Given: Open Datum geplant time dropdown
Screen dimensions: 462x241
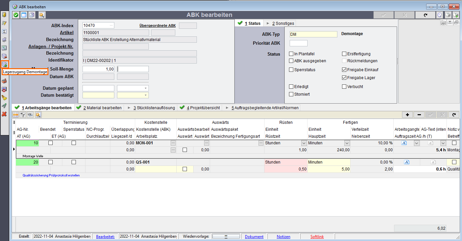Looking at the screenshot, I should pos(145,88).
